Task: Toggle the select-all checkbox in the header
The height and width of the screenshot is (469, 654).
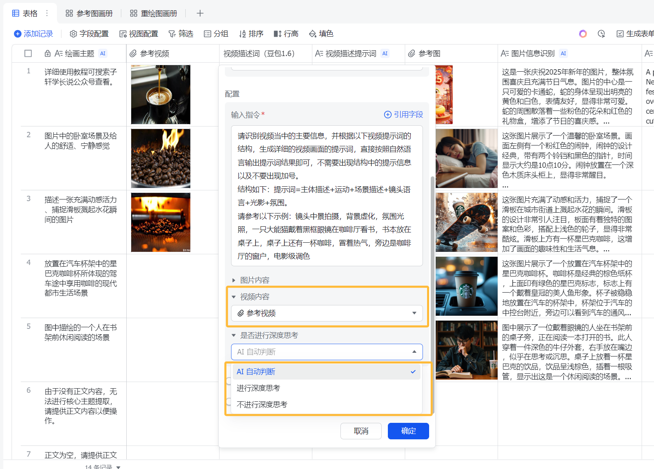Action: click(x=28, y=53)
